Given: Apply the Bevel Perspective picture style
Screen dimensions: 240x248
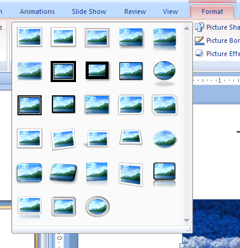Looking at the screenshot, I should click(63, 173).
